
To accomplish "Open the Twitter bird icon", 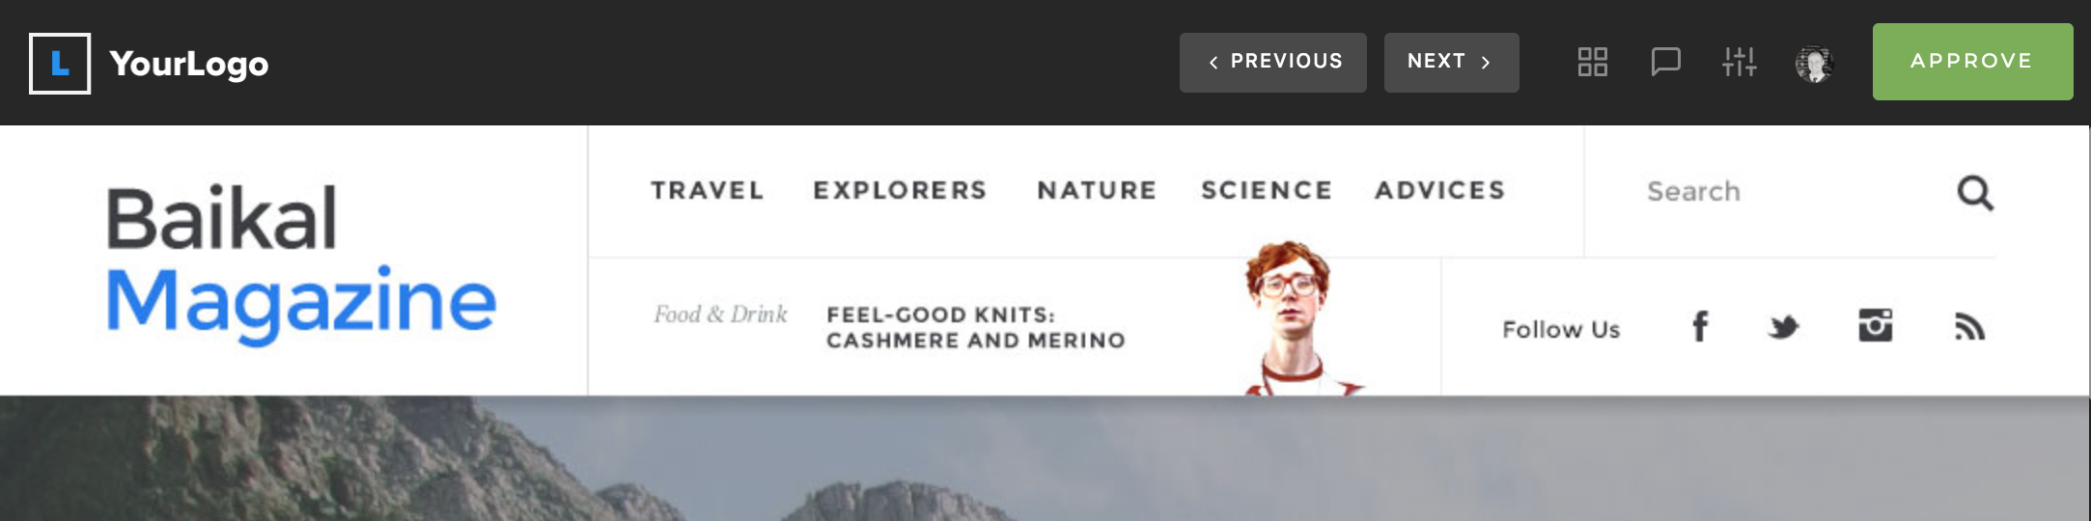I will [x=1784, y=328].
